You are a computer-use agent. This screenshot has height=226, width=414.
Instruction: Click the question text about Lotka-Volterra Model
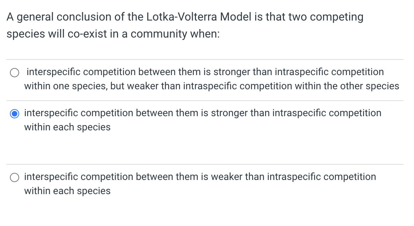tap(184, 25)
